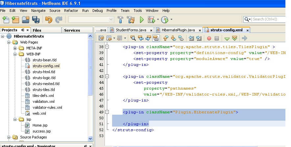The width and height of the screenshot is (291, 147).
Task: Click the gray right-arrow editor icon
Action: click(245, 38)
